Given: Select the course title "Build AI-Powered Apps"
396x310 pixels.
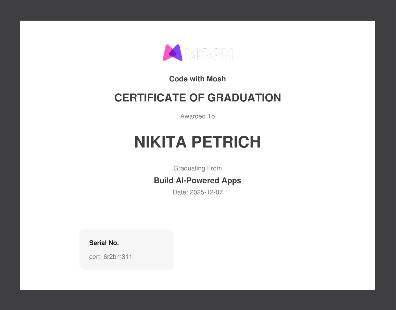Looking at the screenshot, I should (197, 180).
